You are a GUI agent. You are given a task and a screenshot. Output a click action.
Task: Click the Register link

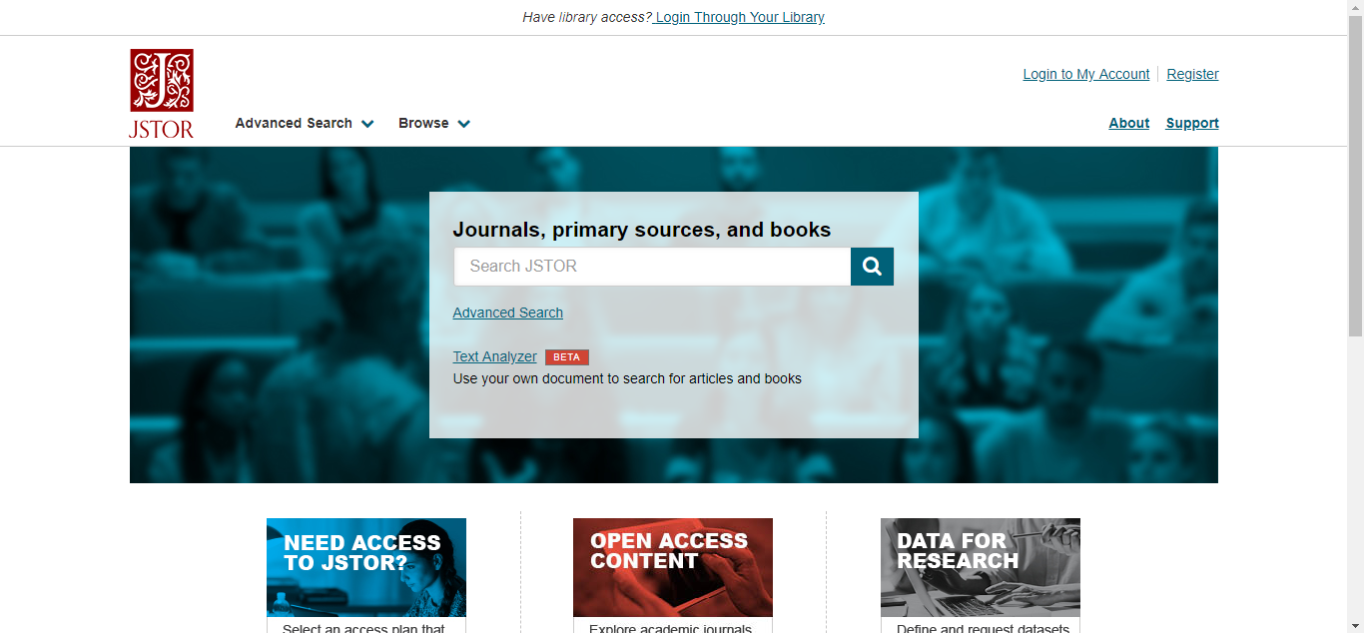tap(1192, 74)
